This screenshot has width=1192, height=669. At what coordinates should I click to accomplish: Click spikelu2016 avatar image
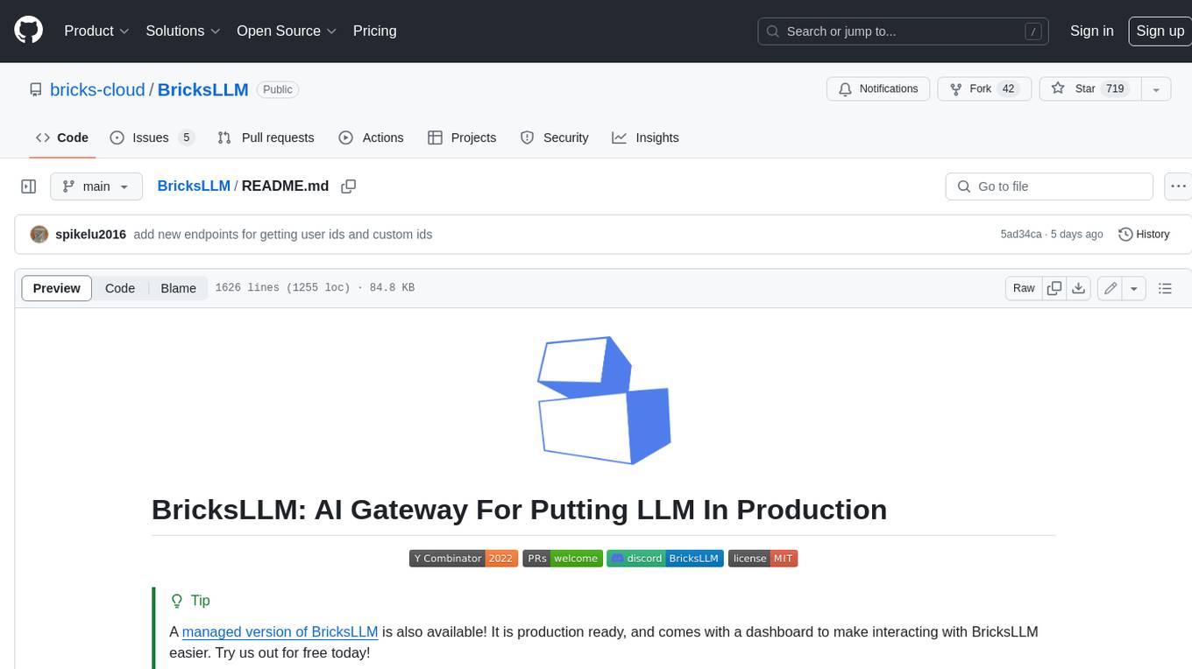pos(39,235)
